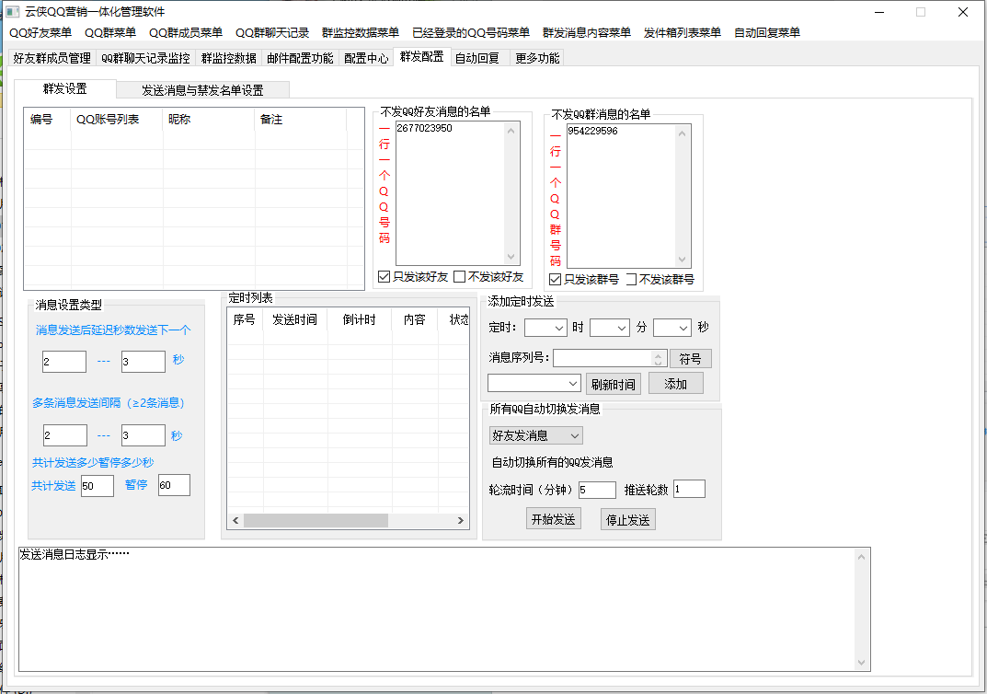Click the 定时列表 horizontal scrollbar thumb
Viewport: 987px width, 694px height.
click(316, 520)
